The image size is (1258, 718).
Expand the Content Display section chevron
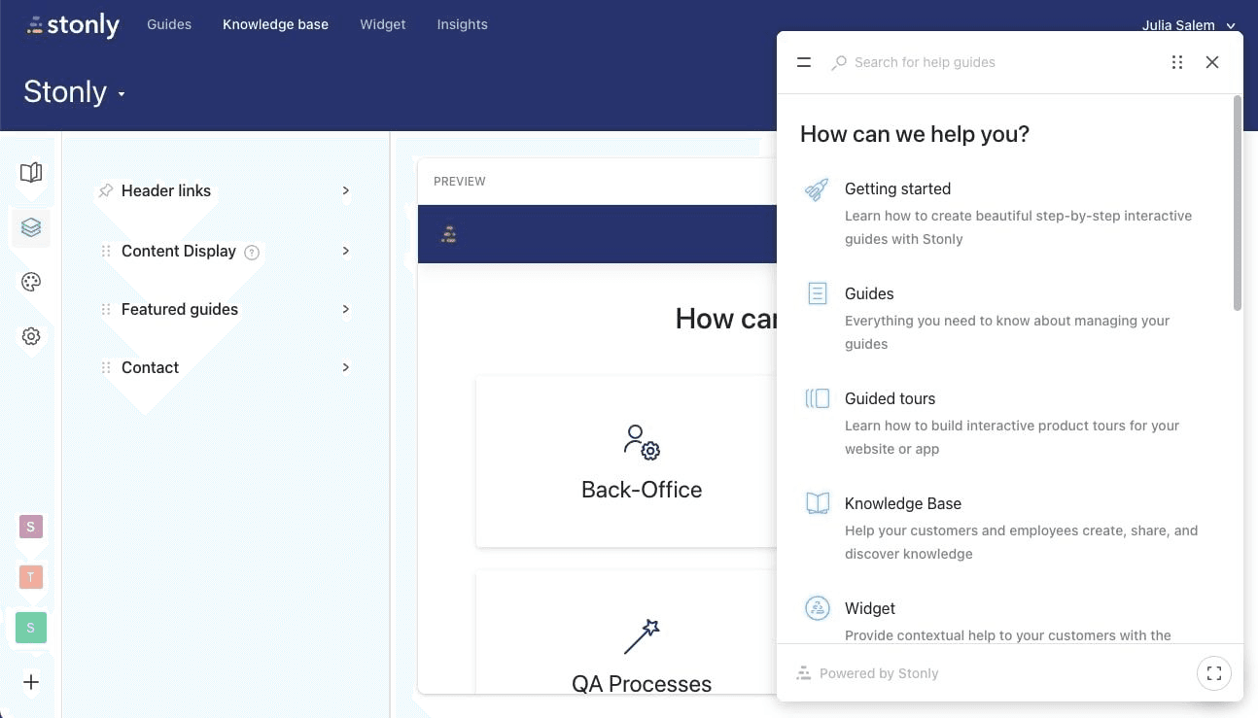coord(345,251)
